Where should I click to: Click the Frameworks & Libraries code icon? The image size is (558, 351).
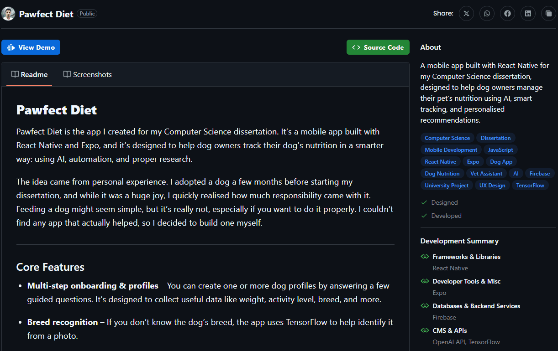click(425, 257)
